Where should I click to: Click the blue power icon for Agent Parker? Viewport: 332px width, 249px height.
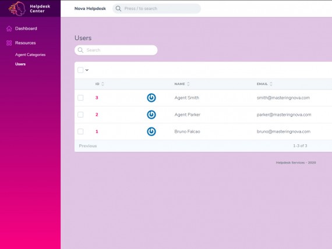pos(151,115)
